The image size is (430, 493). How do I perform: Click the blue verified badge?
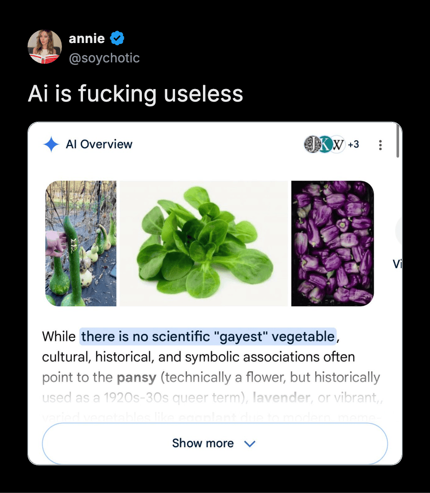pos(117,39)
